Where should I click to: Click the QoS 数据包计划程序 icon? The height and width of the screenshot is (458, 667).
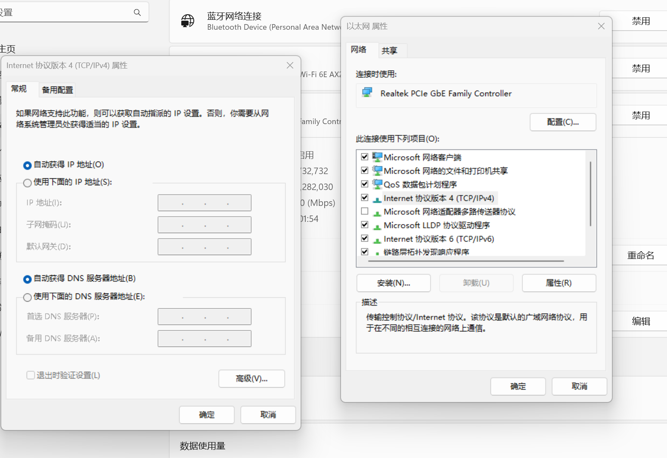tap(377, 184)
